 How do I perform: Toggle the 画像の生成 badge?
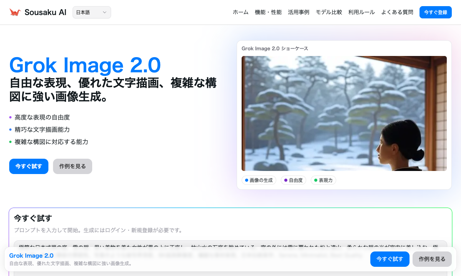259,180
